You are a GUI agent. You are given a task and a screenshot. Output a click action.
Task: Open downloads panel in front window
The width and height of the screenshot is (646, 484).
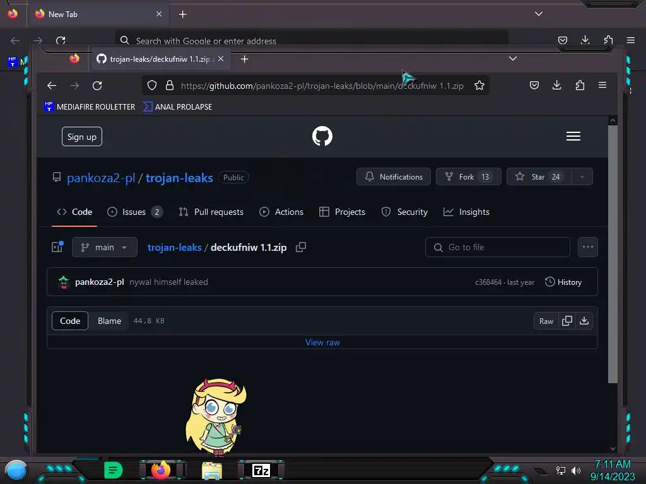click(556, 85)
